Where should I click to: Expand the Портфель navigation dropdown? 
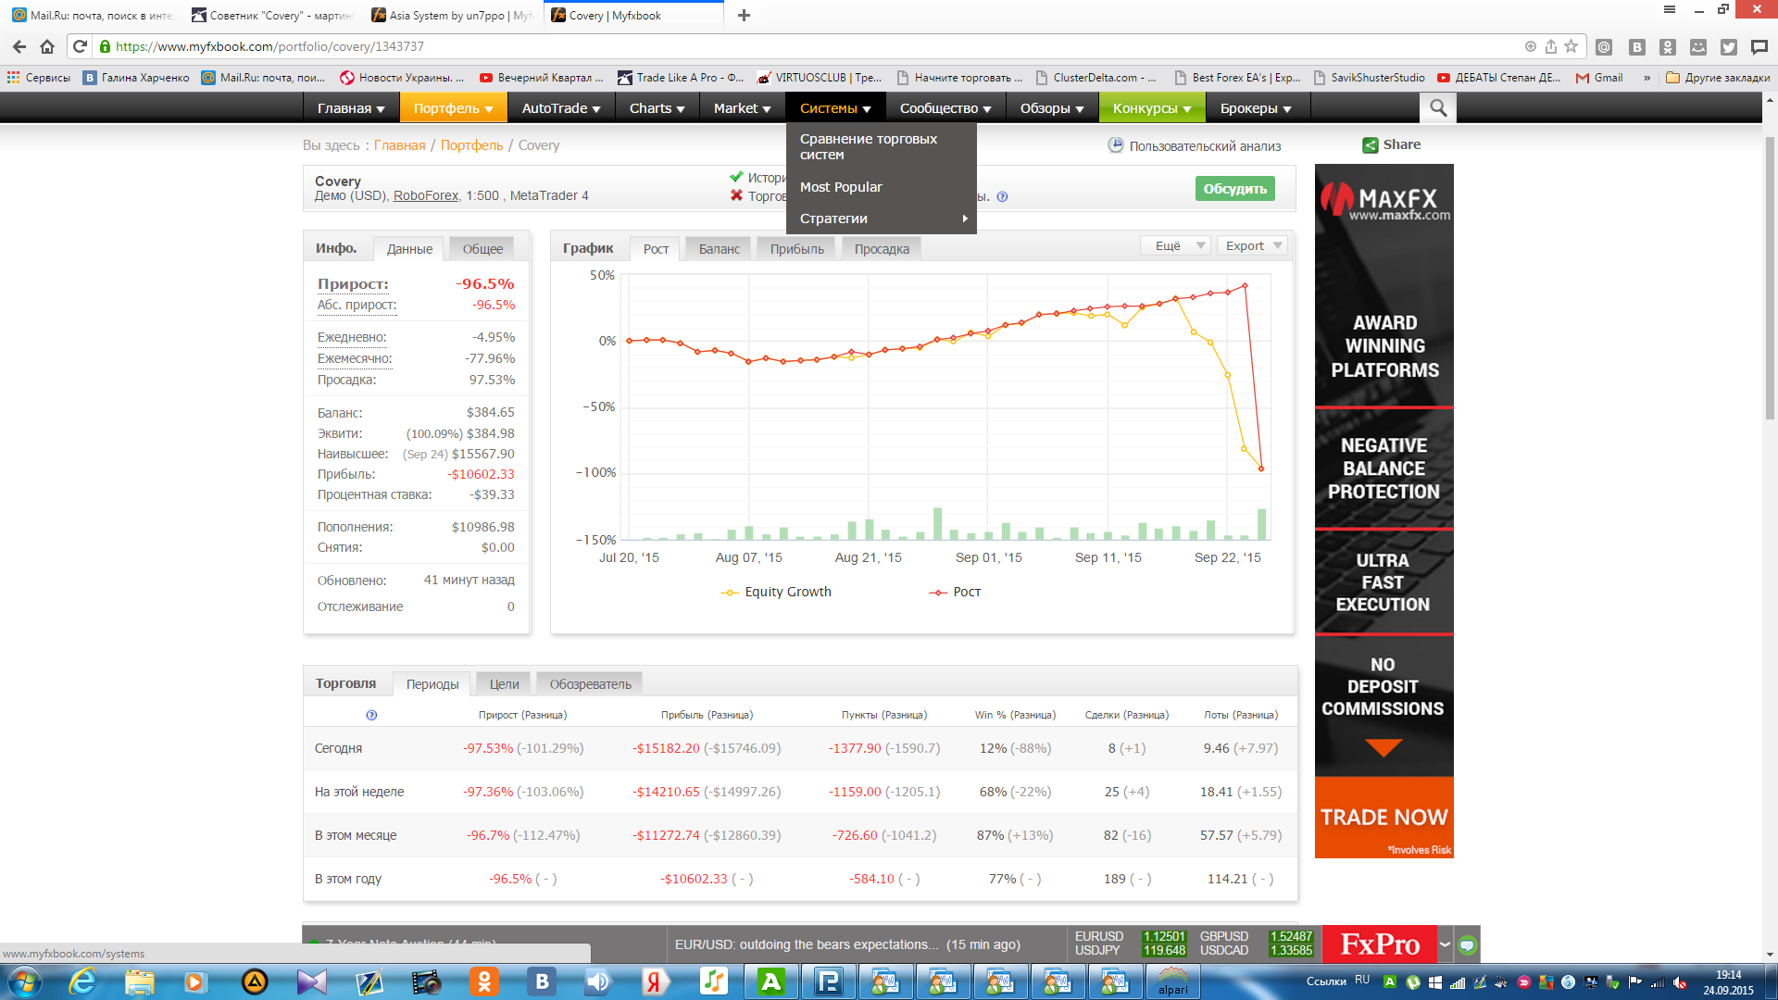pos(454,108)
